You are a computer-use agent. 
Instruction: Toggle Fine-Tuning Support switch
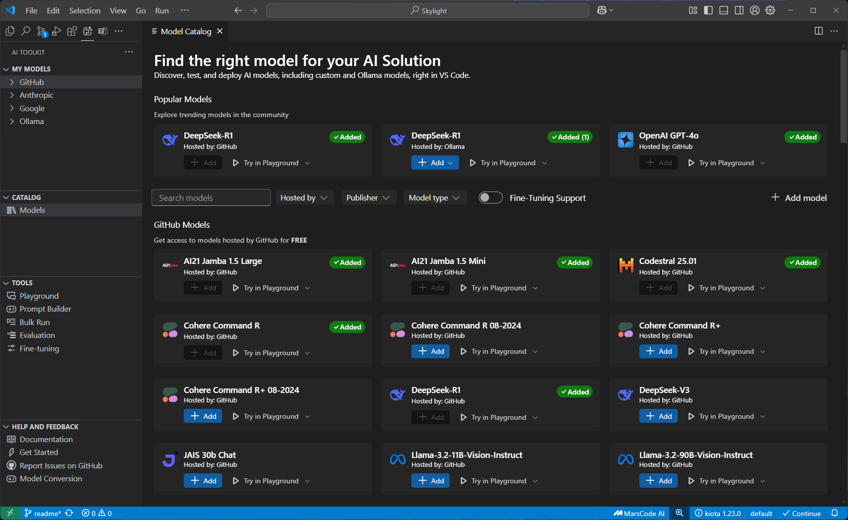[x=490, y=197]
